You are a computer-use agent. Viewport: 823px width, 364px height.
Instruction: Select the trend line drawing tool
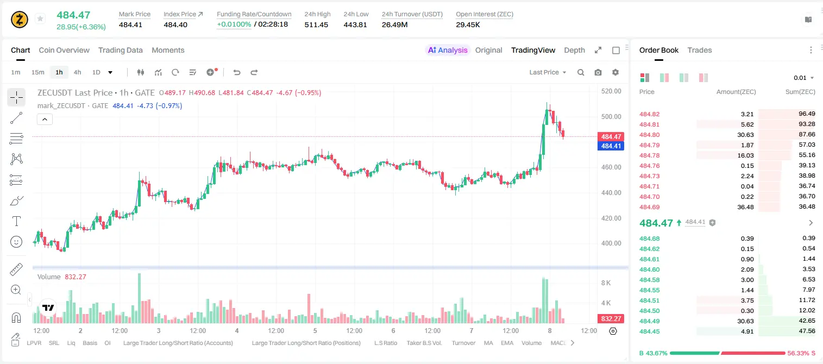16,118
